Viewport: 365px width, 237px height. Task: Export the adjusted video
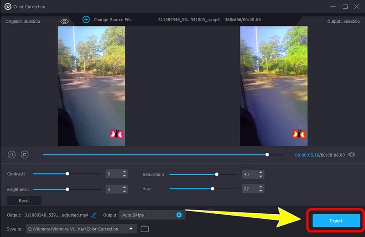click(336, 221)
